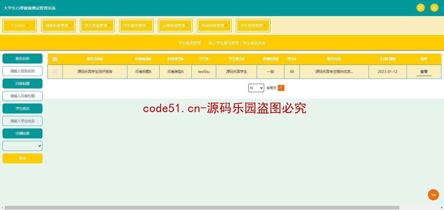Focus the 请输入报告名称 input field
444x210 pixels.
pyautogui.click(x=22, y=71)
